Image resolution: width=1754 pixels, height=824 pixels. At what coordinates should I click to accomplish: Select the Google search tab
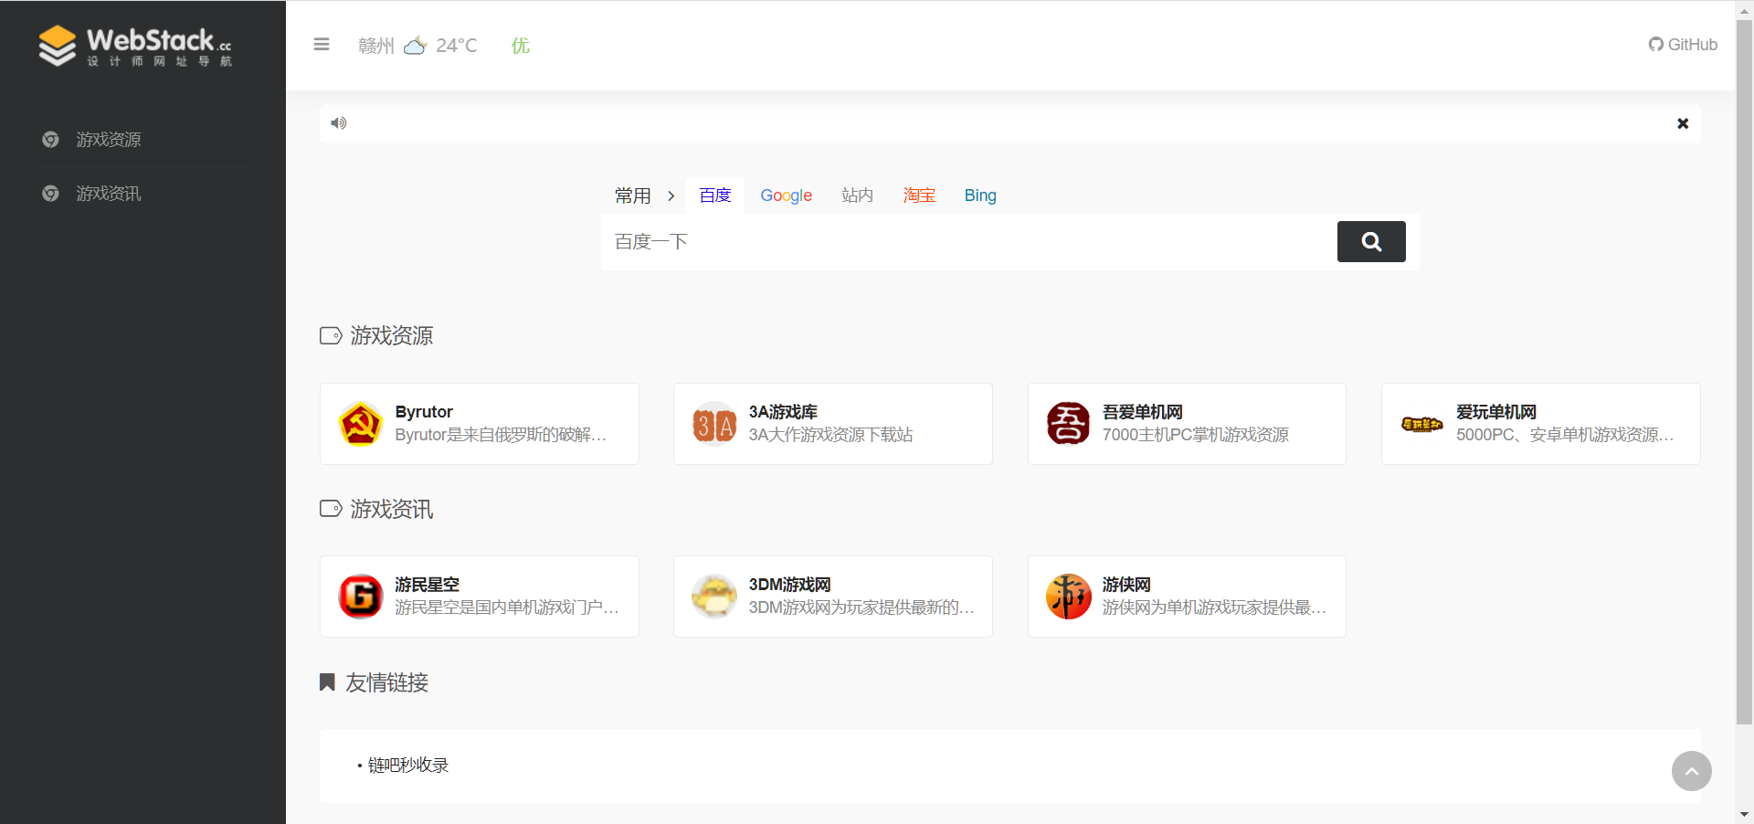[787, 195]
